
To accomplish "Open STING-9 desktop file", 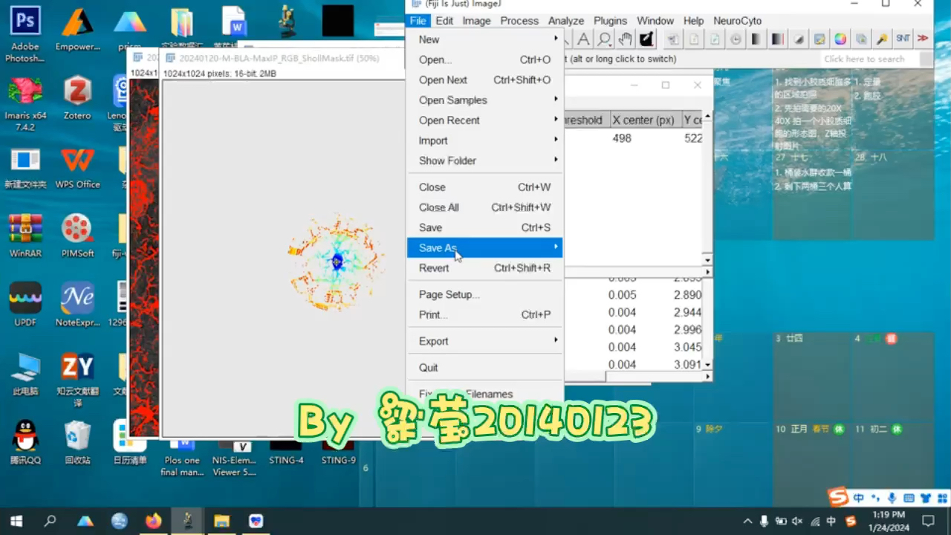I will 338,452.
